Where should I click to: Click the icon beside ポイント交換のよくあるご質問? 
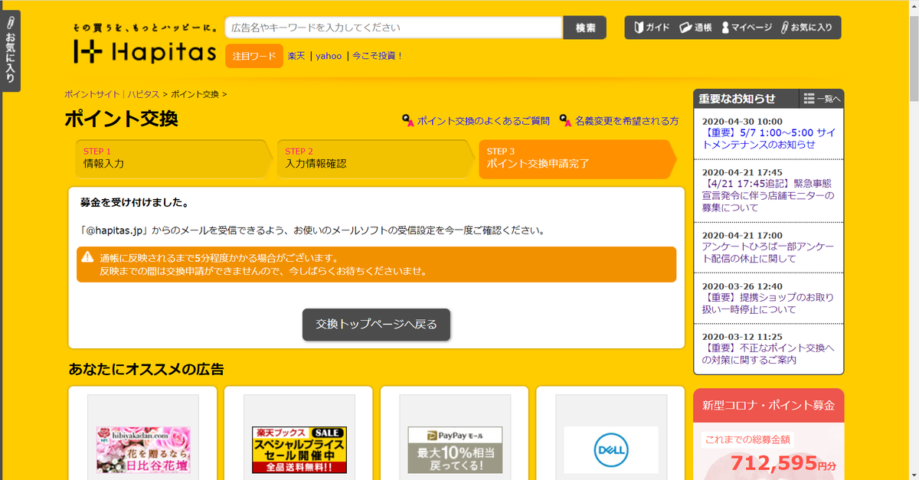(408, 121)
